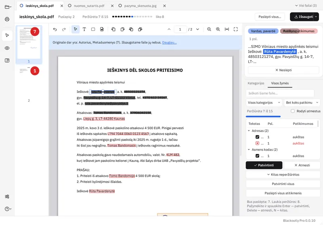
Task: Select the dashed rectangle area tool
Action: point(93,29)
